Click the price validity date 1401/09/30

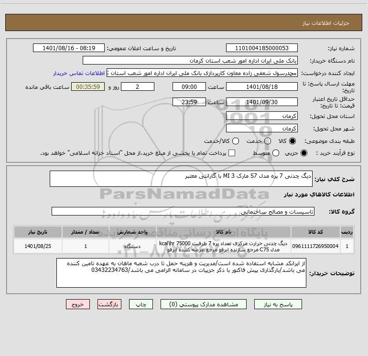click(x=262, y=102)
